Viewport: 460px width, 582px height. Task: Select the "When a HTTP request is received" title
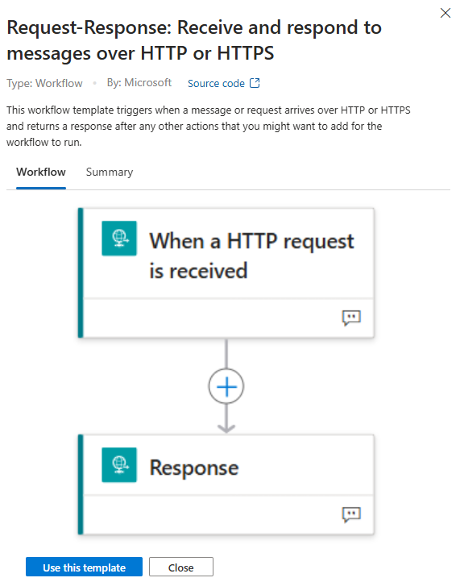[251, 256]
